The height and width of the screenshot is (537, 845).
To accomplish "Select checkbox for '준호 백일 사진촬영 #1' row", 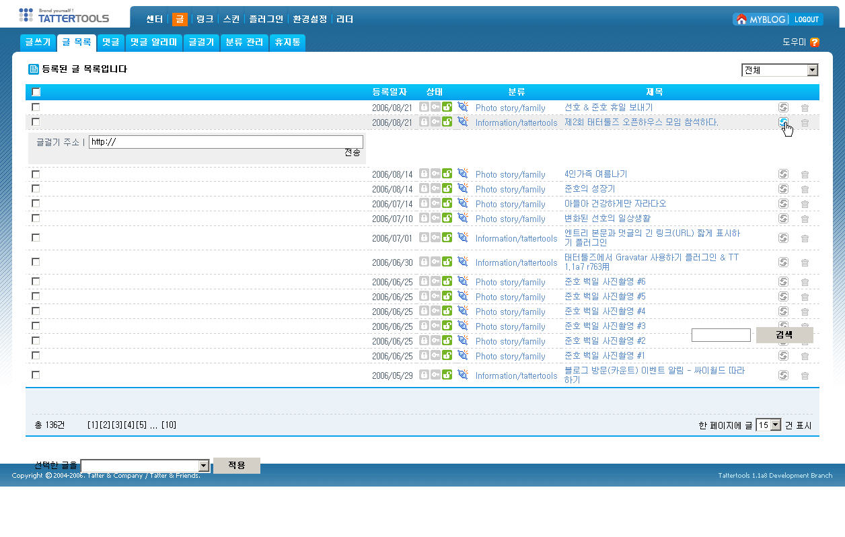I will tap(36, 355).
